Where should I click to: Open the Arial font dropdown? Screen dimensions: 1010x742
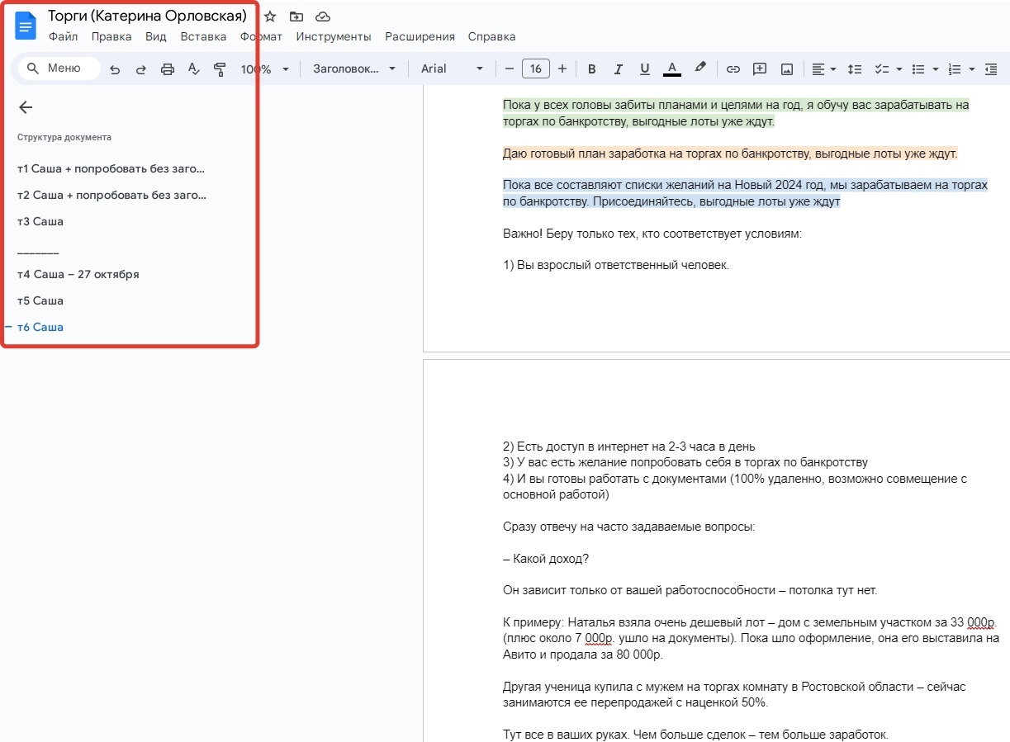452,69
